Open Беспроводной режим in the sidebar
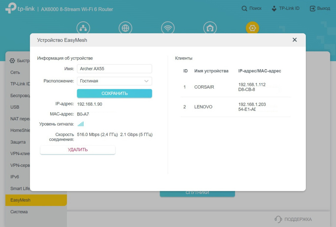 [x=20, y=96]
